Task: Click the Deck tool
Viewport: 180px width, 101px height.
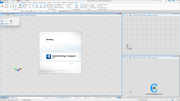Action: tap(68, 6)
